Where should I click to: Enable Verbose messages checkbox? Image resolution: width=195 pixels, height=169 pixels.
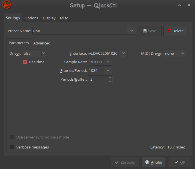pos(12,147)
